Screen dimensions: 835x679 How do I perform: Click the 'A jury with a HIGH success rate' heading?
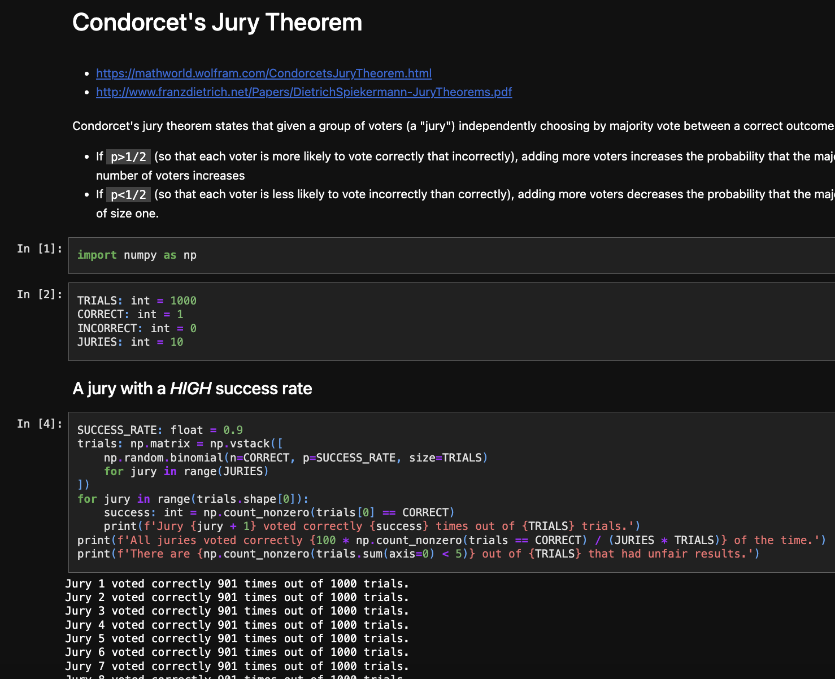click(x=192, y=389)
